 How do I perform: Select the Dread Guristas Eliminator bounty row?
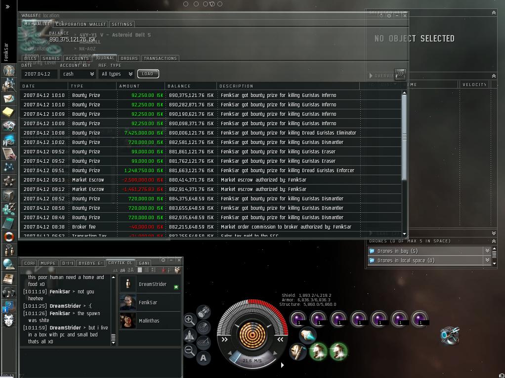[x=211, y=133]
